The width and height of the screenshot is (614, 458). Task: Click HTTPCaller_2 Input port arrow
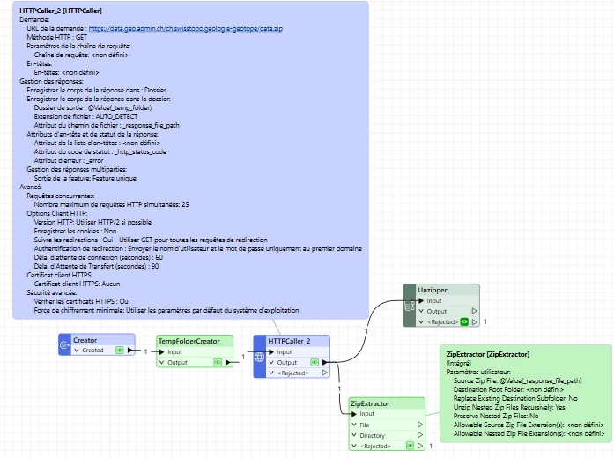271,352
